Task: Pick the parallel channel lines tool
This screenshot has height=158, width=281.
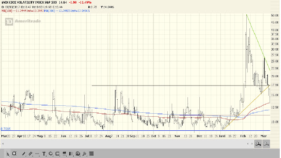Action: click(x=30, y=154)
